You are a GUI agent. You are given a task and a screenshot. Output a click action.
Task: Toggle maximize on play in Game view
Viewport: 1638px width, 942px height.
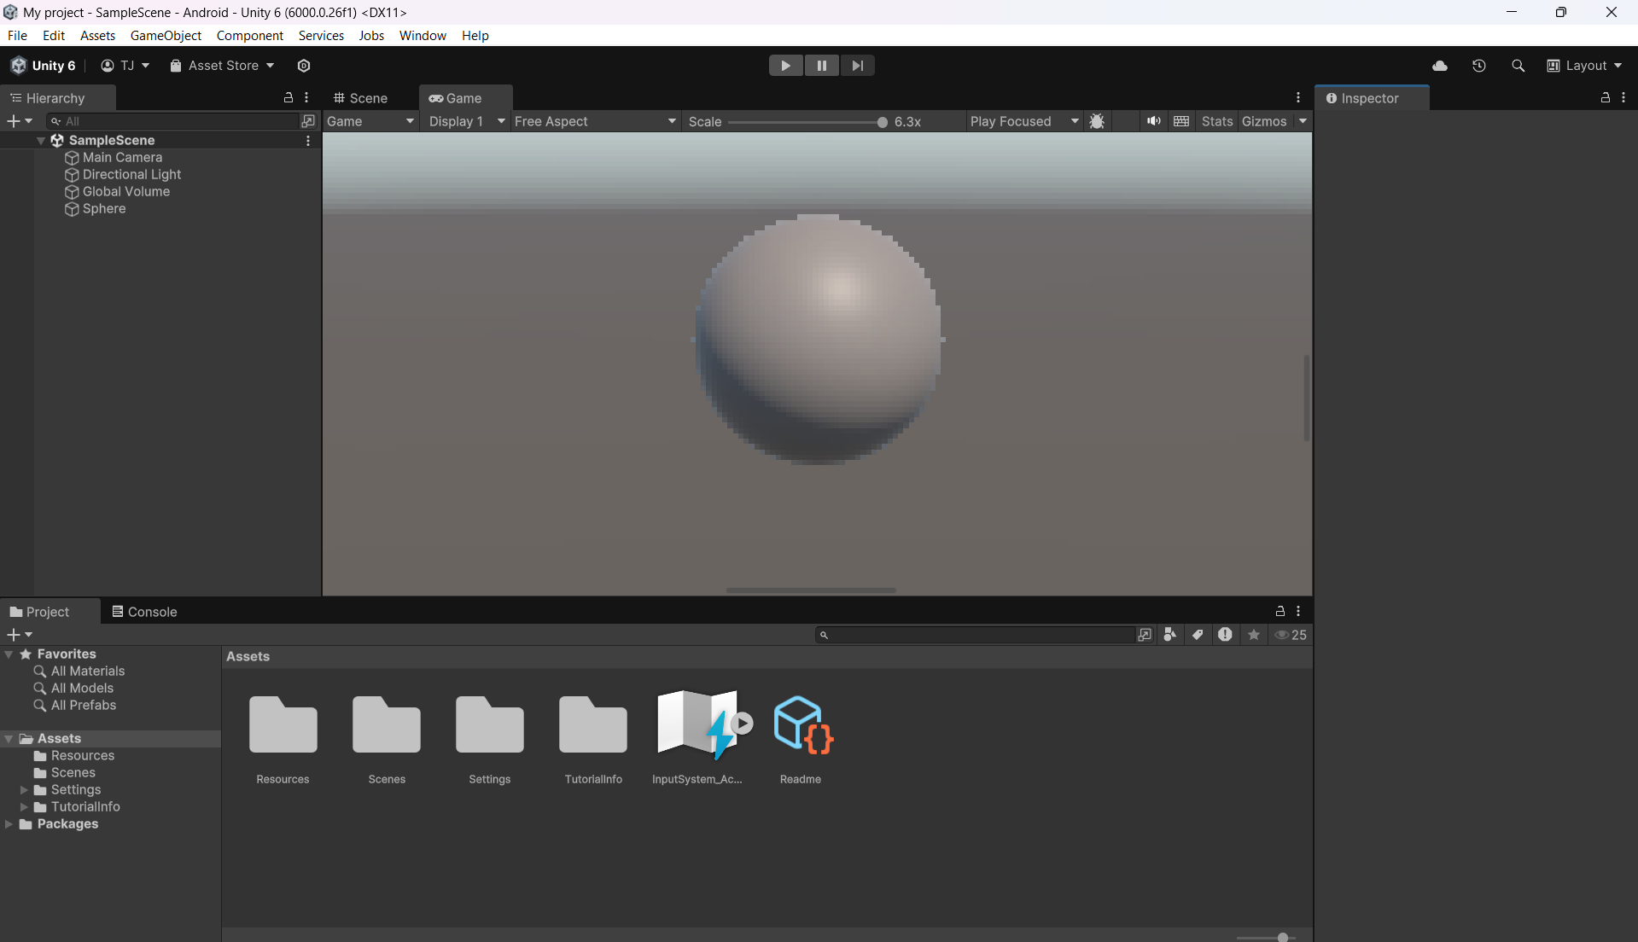[x=1023, y=121]
